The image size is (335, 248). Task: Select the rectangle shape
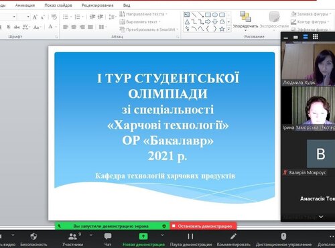[x=208, y=15]
